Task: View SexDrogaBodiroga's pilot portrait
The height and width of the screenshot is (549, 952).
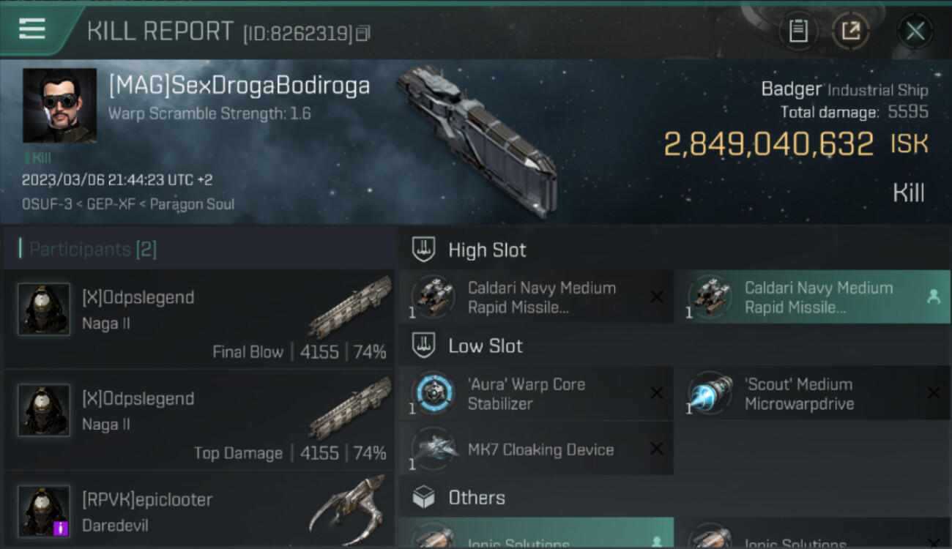Action: 59,105
